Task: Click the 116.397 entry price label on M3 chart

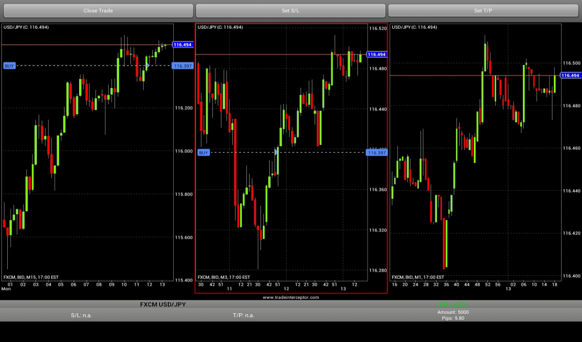Action: click(x=376, y=152)
